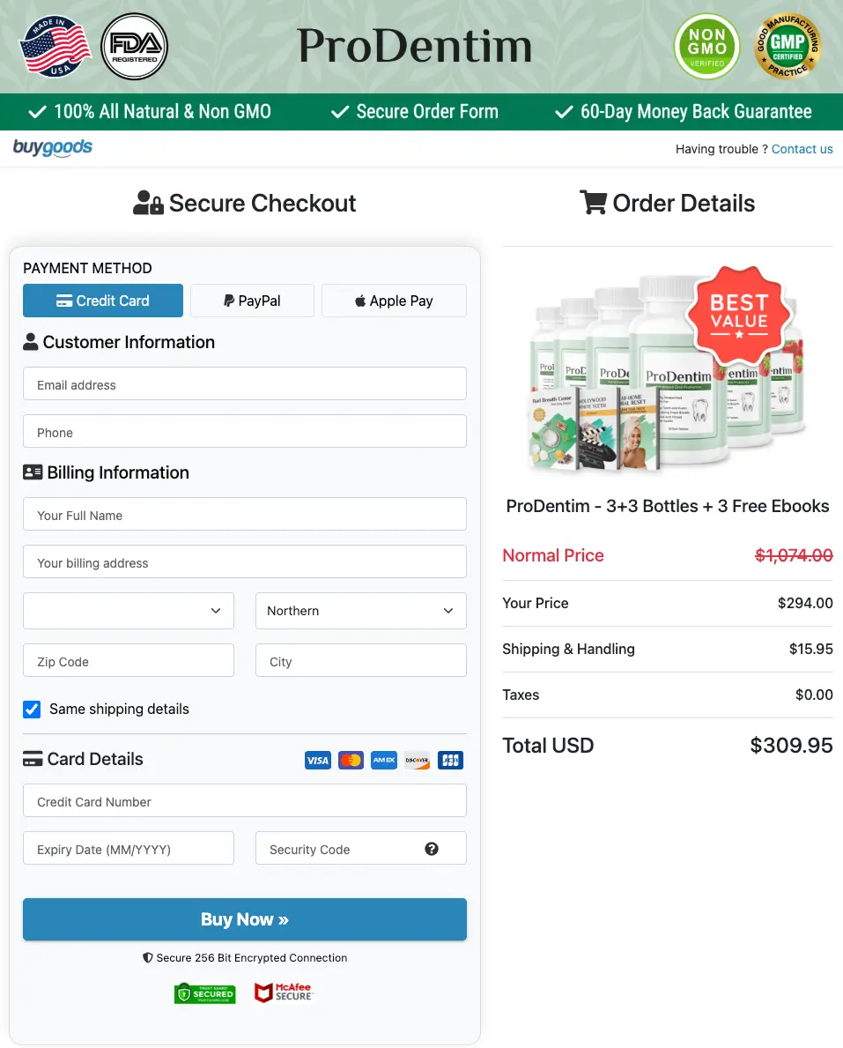Choose Apple Pay payment method

394,301
